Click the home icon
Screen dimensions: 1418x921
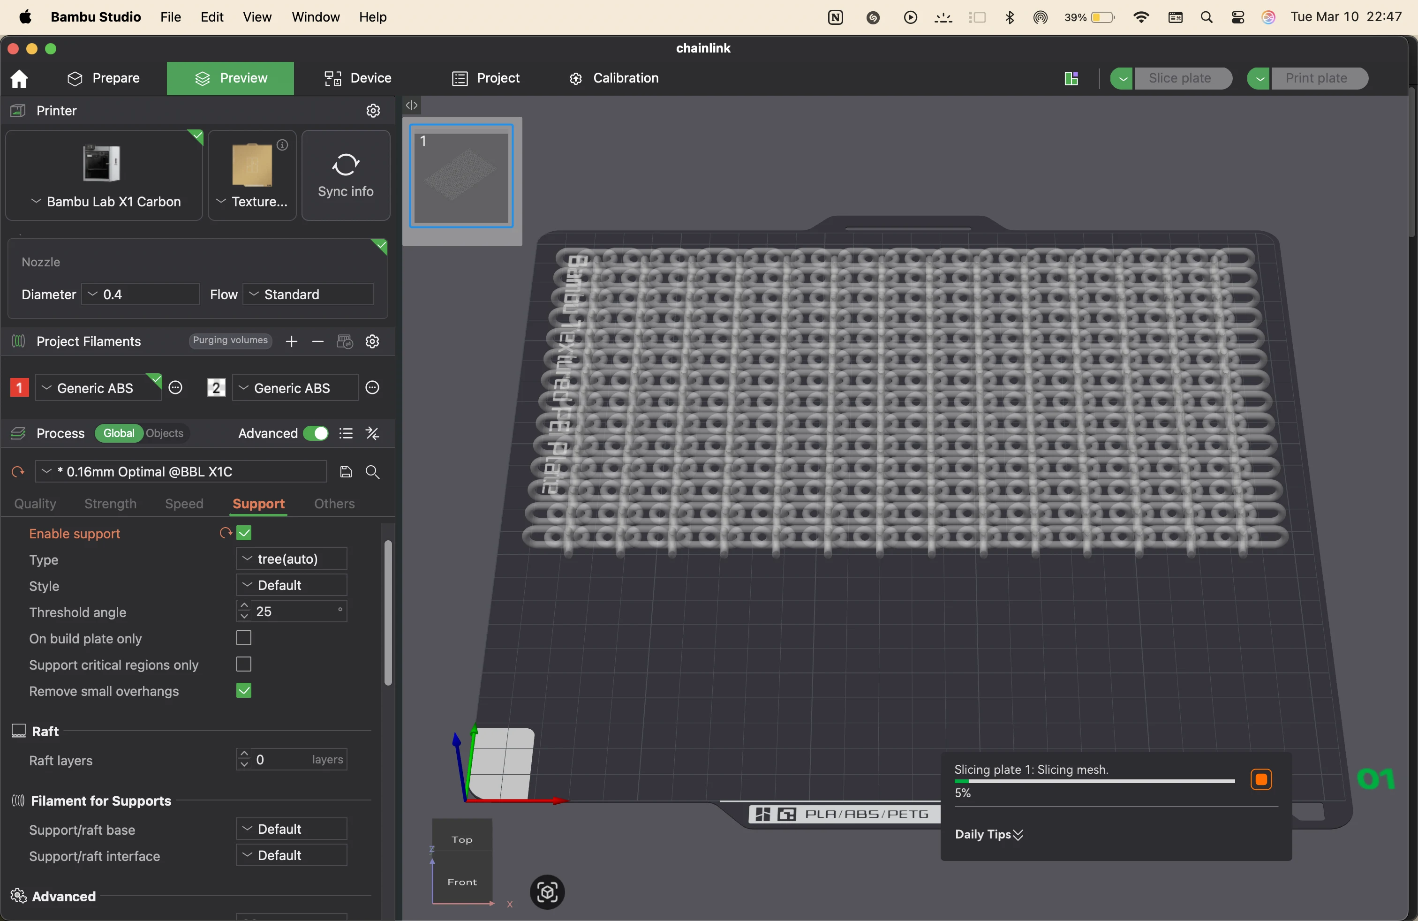[x=19, y=79]
